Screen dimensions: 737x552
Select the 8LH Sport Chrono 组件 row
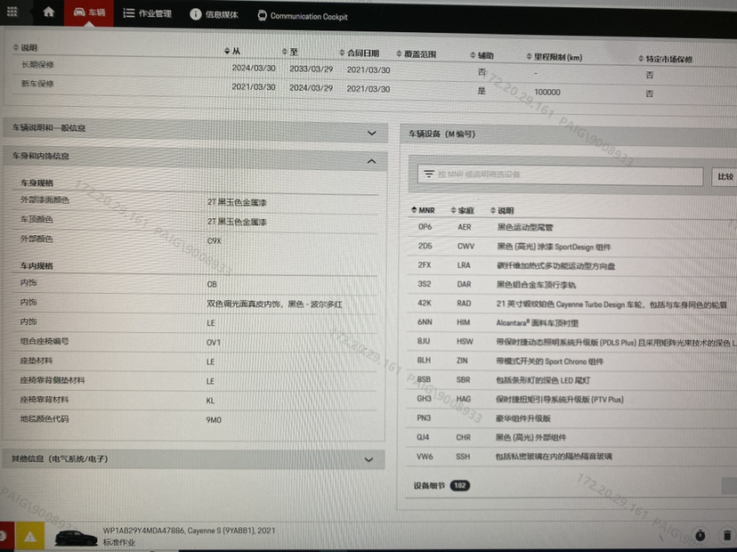(572, 361)
